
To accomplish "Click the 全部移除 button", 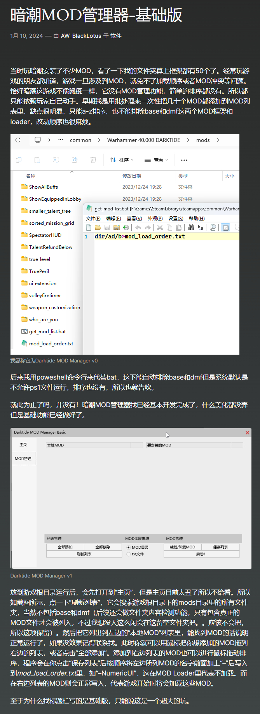I will pos(103,547).
